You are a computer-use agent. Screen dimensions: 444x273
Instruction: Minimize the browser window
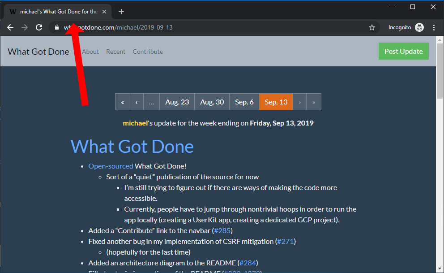click(x=392, y=7)
